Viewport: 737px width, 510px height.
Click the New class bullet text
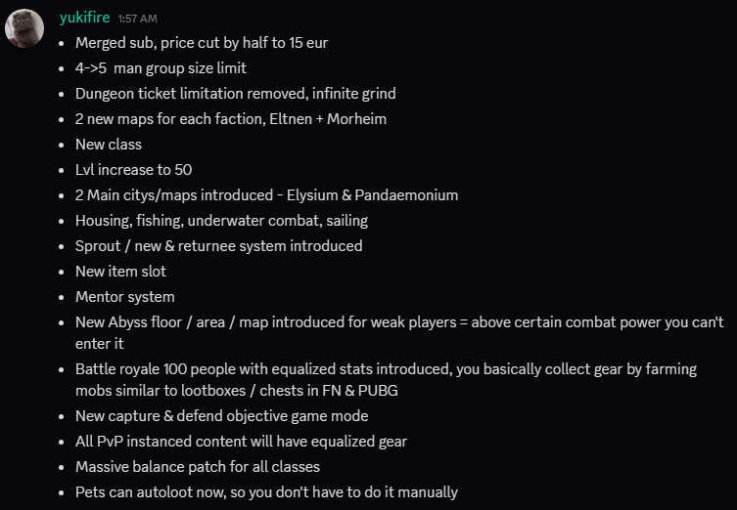point(109,144)
